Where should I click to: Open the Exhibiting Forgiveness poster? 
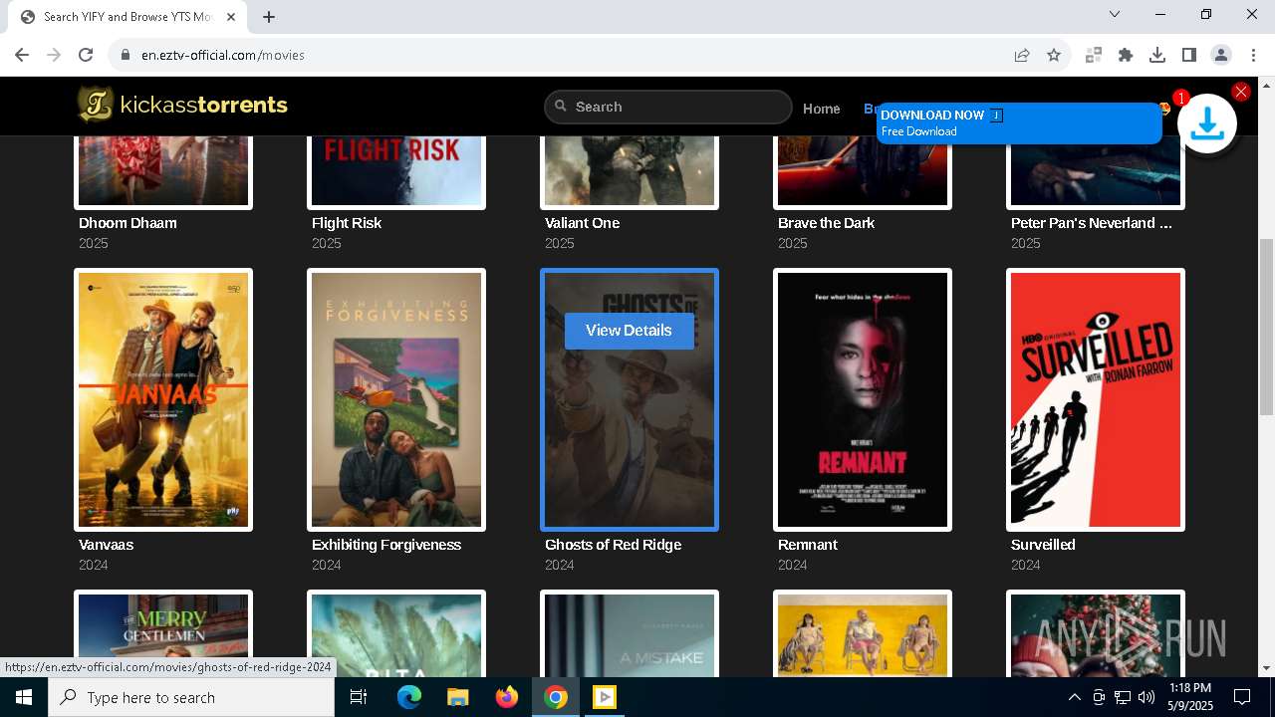396,399
